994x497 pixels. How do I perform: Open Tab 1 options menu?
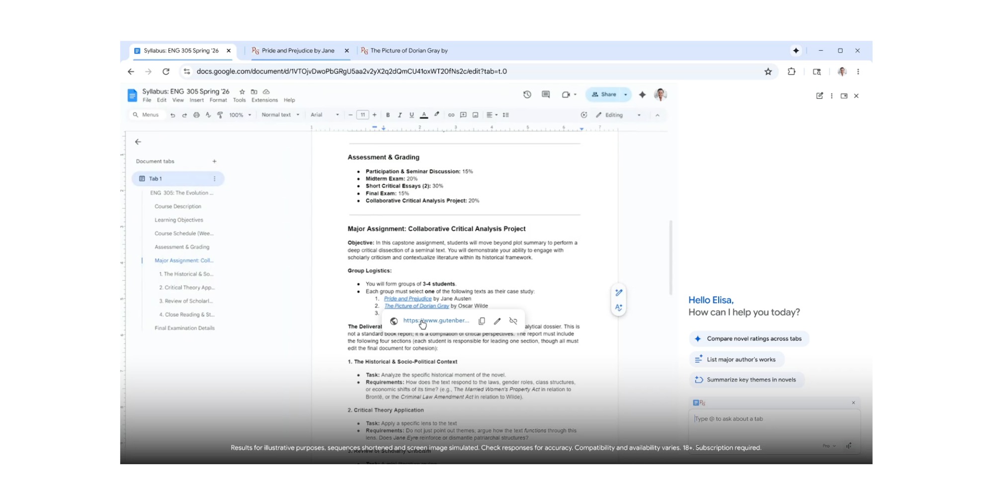pos(215,178)
